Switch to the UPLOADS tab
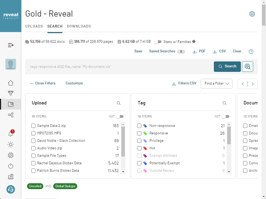The height and width of the screenshot is (199, 266). click(x=34, y=26)
